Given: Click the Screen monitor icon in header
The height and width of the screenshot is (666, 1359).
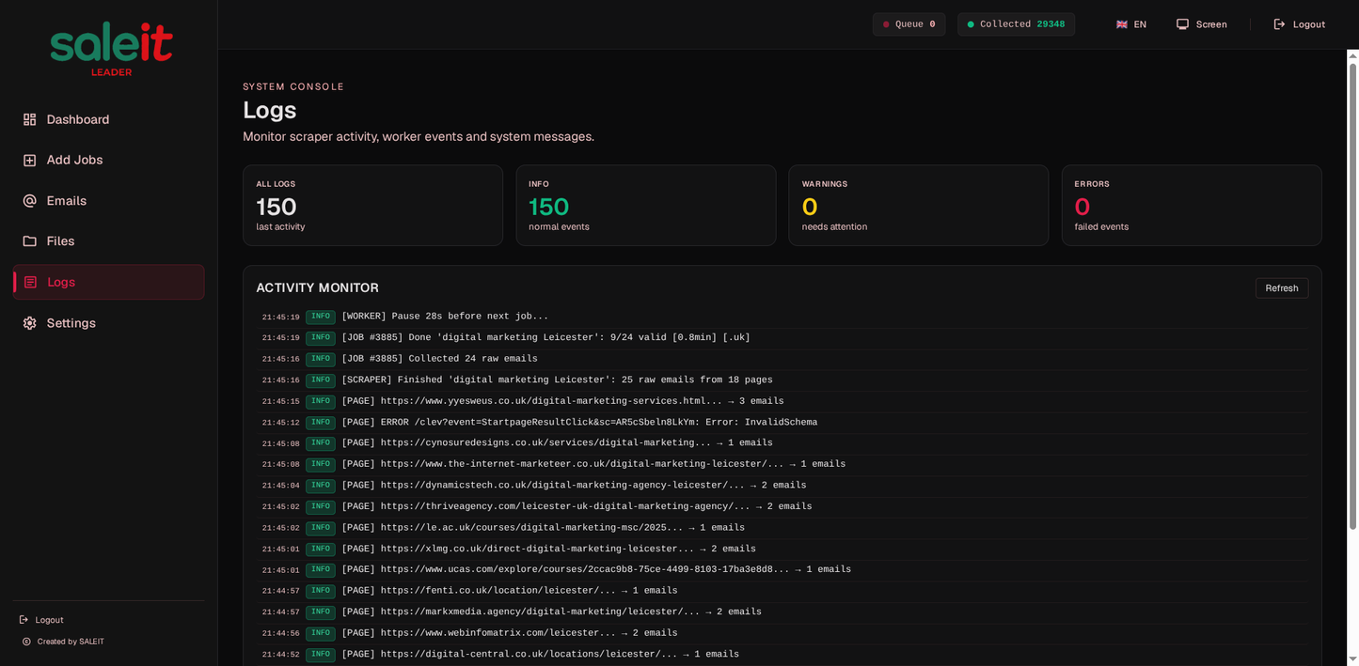Looking at the screenshot, I should 1182,24.
